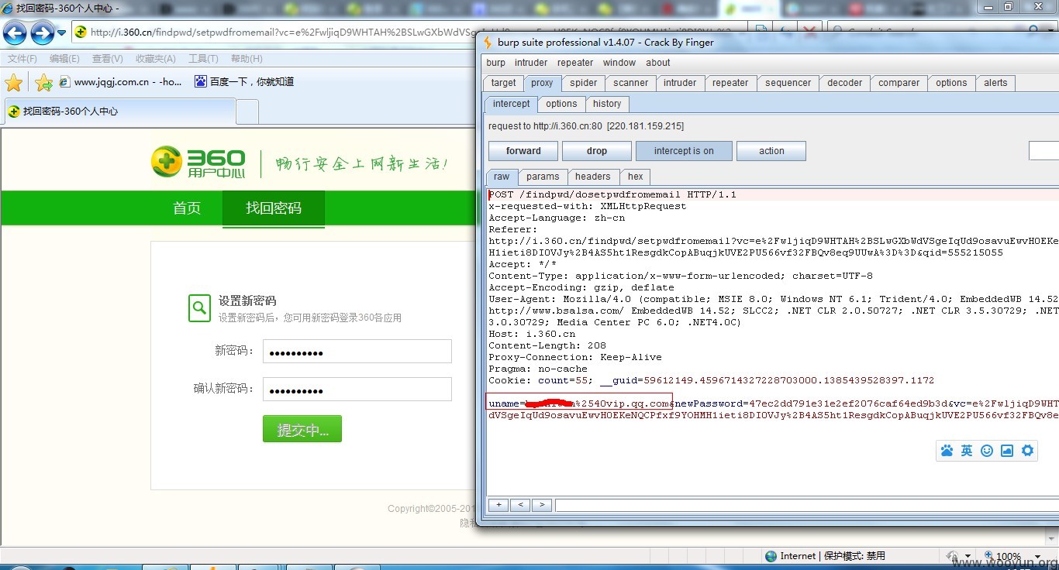
Task: Switch to the raw request view
Action: (502, 177)
